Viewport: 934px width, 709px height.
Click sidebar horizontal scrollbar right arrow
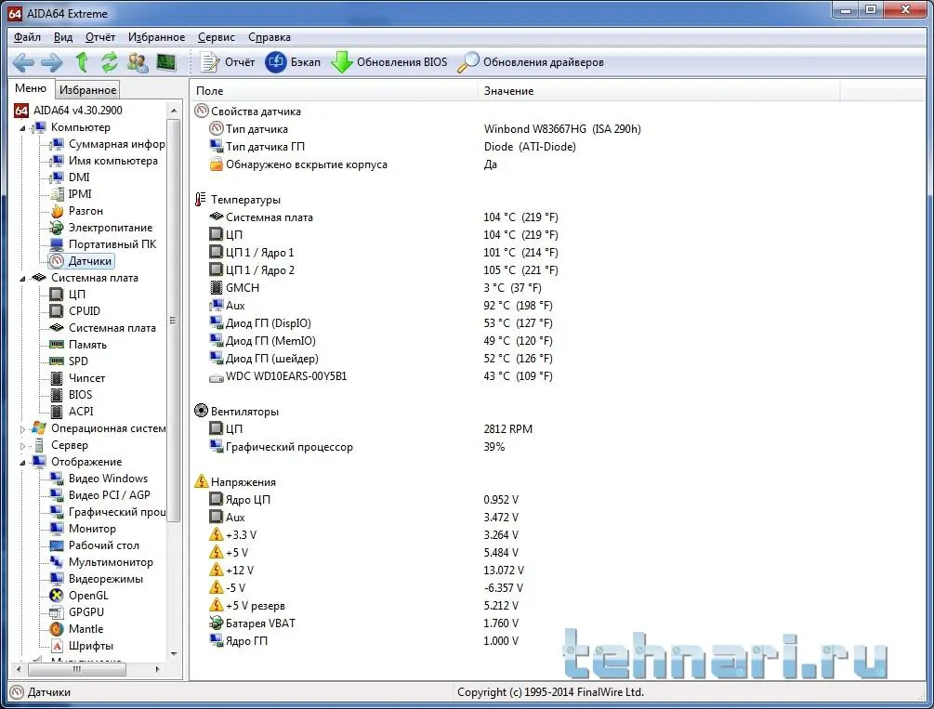pos(157,669)
